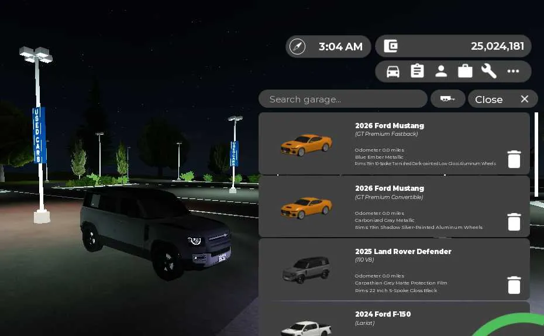Screen dimensions: 544x336
Task: Click the 25,024,181 money balance
Action: 498,46
